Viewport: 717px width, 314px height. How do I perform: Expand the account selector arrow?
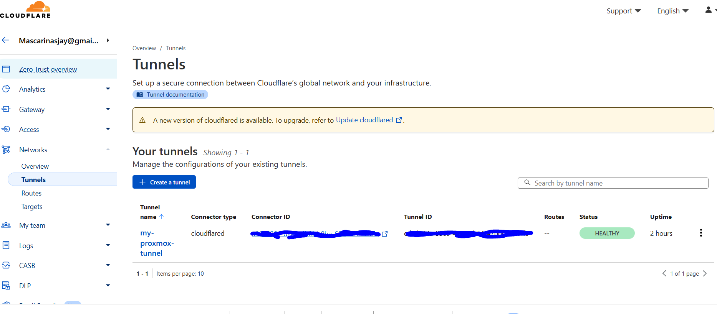tap(108, 40)
